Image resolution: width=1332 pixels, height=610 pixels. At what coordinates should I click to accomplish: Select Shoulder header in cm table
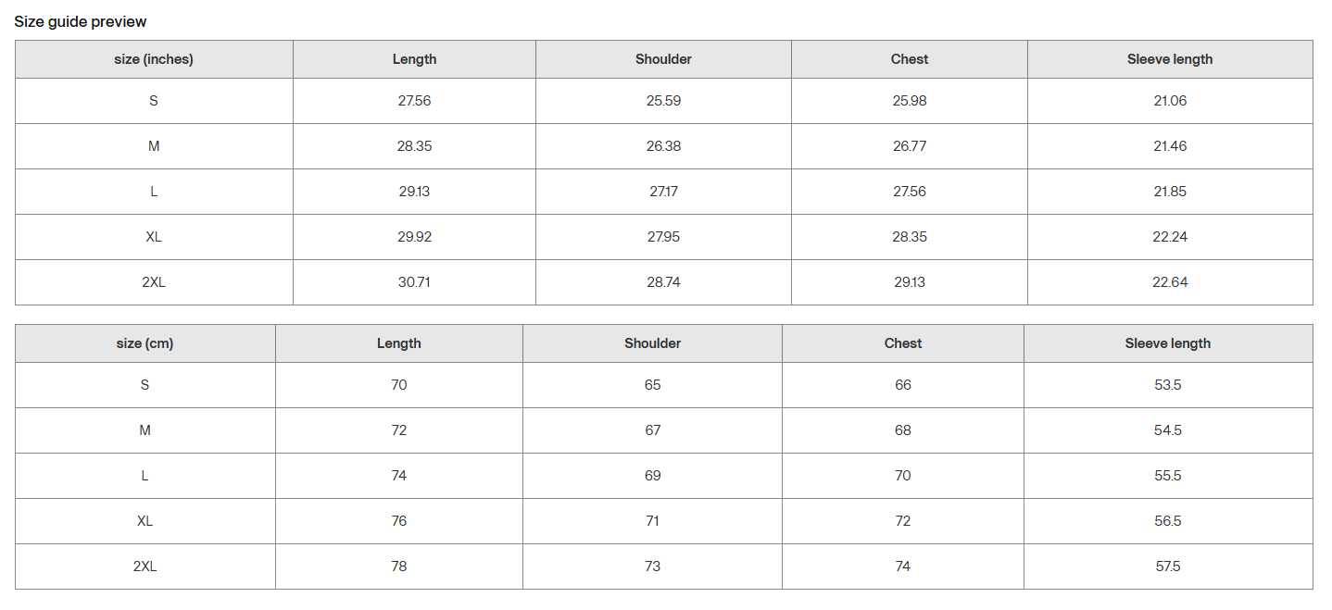tap(652, 343)
